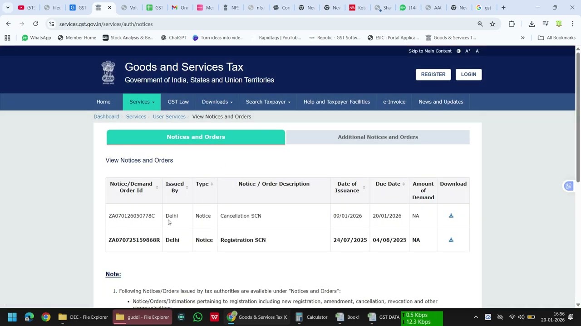Select order ID ZA070725159868R
Image resolution: width=581 pixels, height=326 pixels.
pyautogui.click(x=134, y=240)
